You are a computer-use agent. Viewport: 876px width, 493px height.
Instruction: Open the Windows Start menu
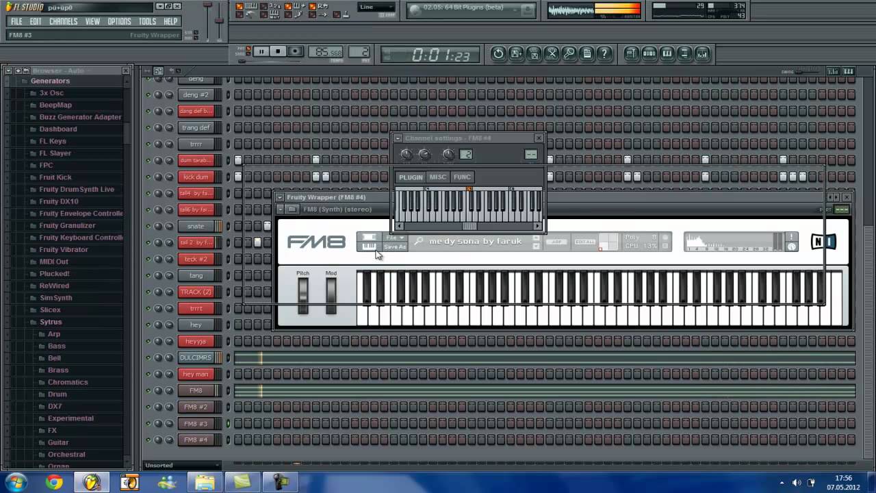tap(15, 483)
